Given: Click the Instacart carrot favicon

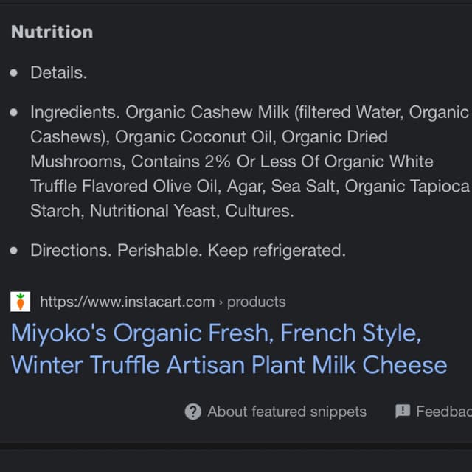Looking at the screenshot, I should [x=21, y=302].
